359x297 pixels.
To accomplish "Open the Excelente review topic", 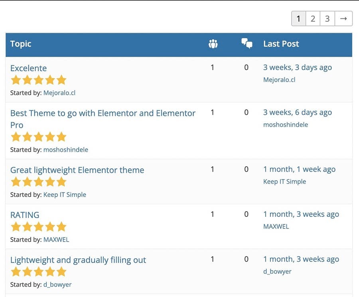I will pos(28,68).
